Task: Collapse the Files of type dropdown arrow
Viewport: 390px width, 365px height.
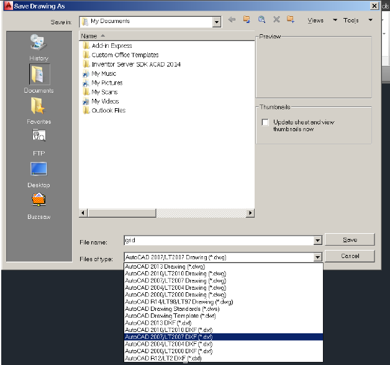Action: [x=317, y=257]
